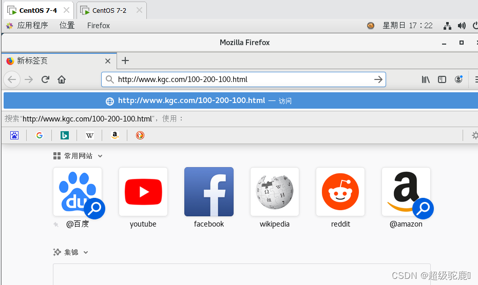Reload the current page
This screenshot has width=478, height=285.
45,79
